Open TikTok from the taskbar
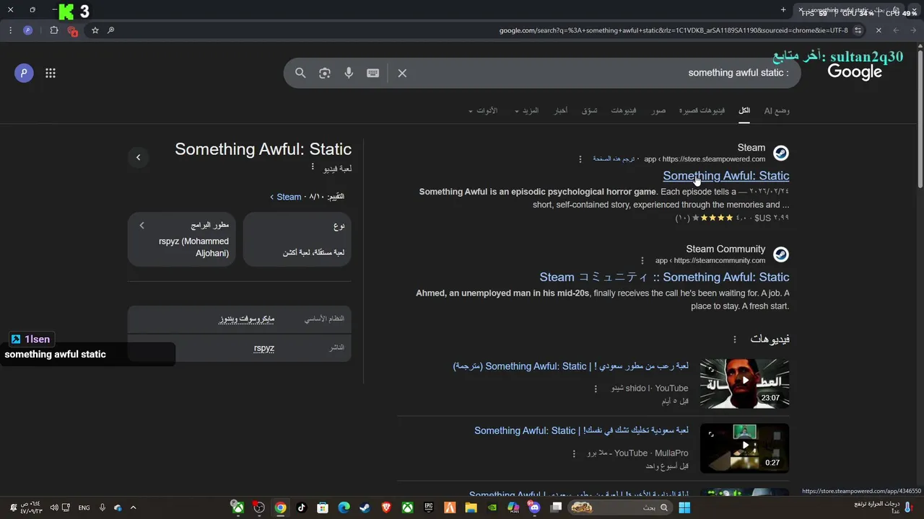 301,507
